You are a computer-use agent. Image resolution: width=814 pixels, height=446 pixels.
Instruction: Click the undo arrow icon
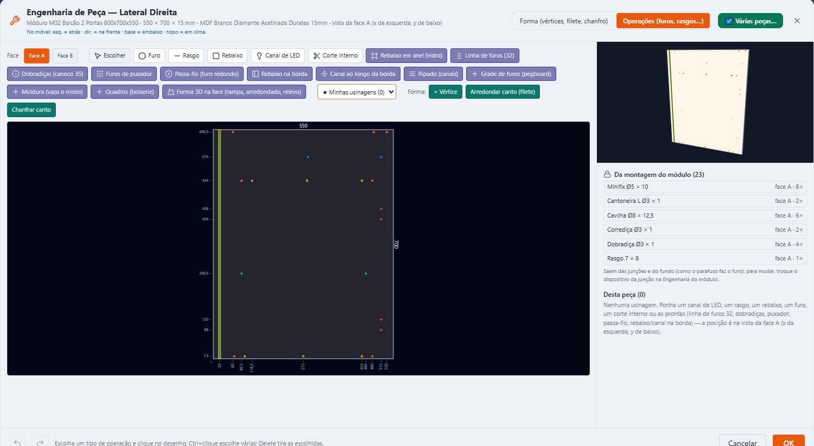17,442
